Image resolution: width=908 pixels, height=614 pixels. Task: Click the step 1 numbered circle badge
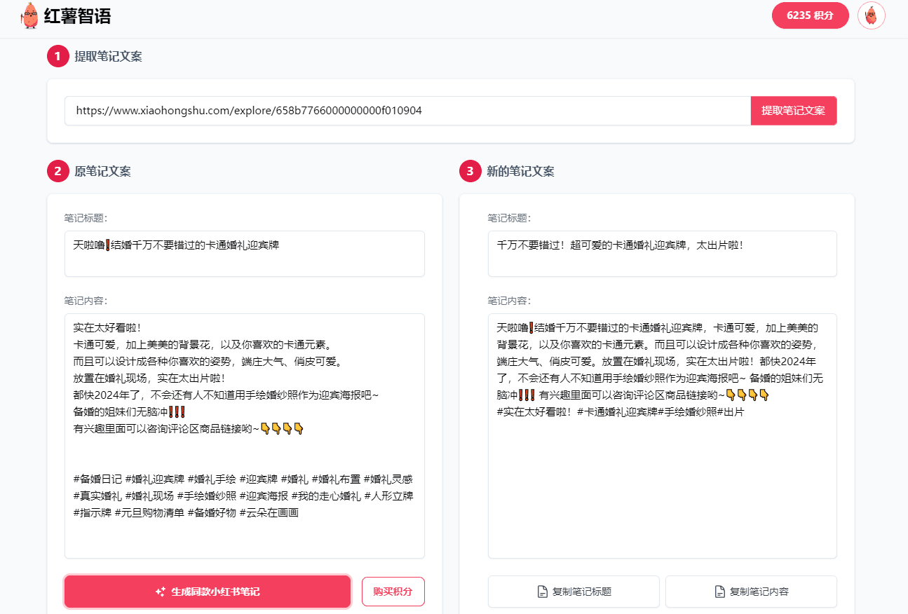[57, 56]
